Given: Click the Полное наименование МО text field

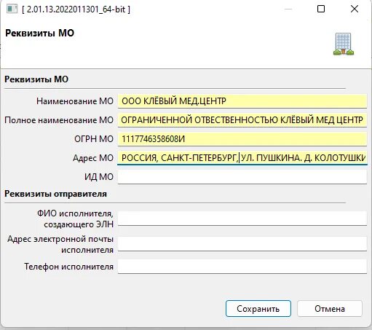Looking at the screenshot, I should click(242, 120).
